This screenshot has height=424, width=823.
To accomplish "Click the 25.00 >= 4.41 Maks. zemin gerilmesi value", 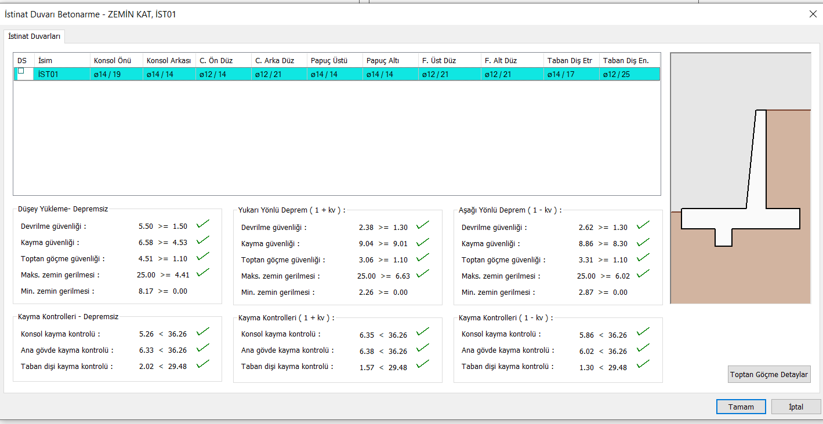I will [x=163, y=275].
